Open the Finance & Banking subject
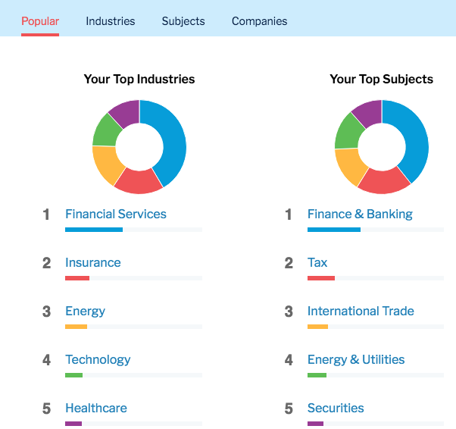 coord(360,214)
